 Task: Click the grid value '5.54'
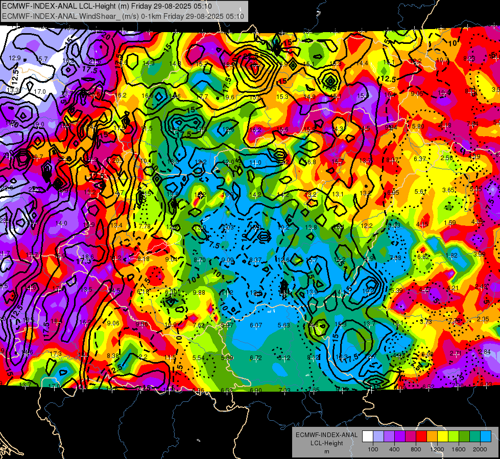(x=198, y=358)
